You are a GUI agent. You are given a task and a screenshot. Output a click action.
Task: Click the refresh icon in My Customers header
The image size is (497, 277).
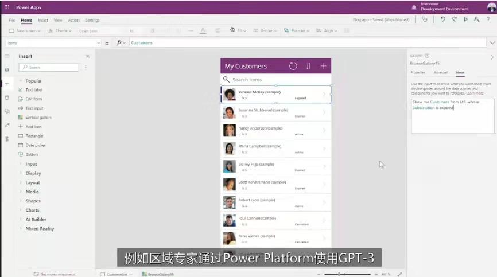tap(293, 66)
